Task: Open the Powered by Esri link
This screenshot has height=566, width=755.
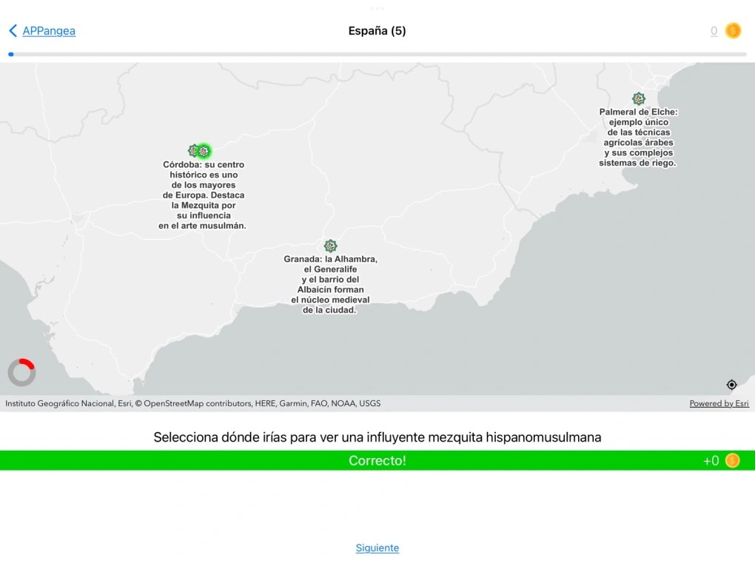Action: click(719, 403)
